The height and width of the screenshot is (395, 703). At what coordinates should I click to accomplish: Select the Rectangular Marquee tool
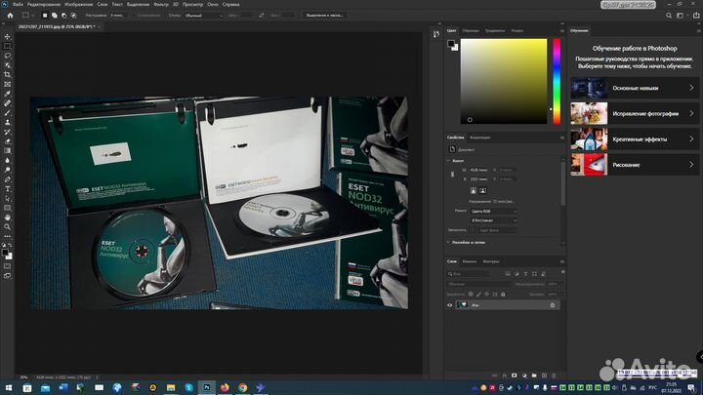[x=7, y=46]
